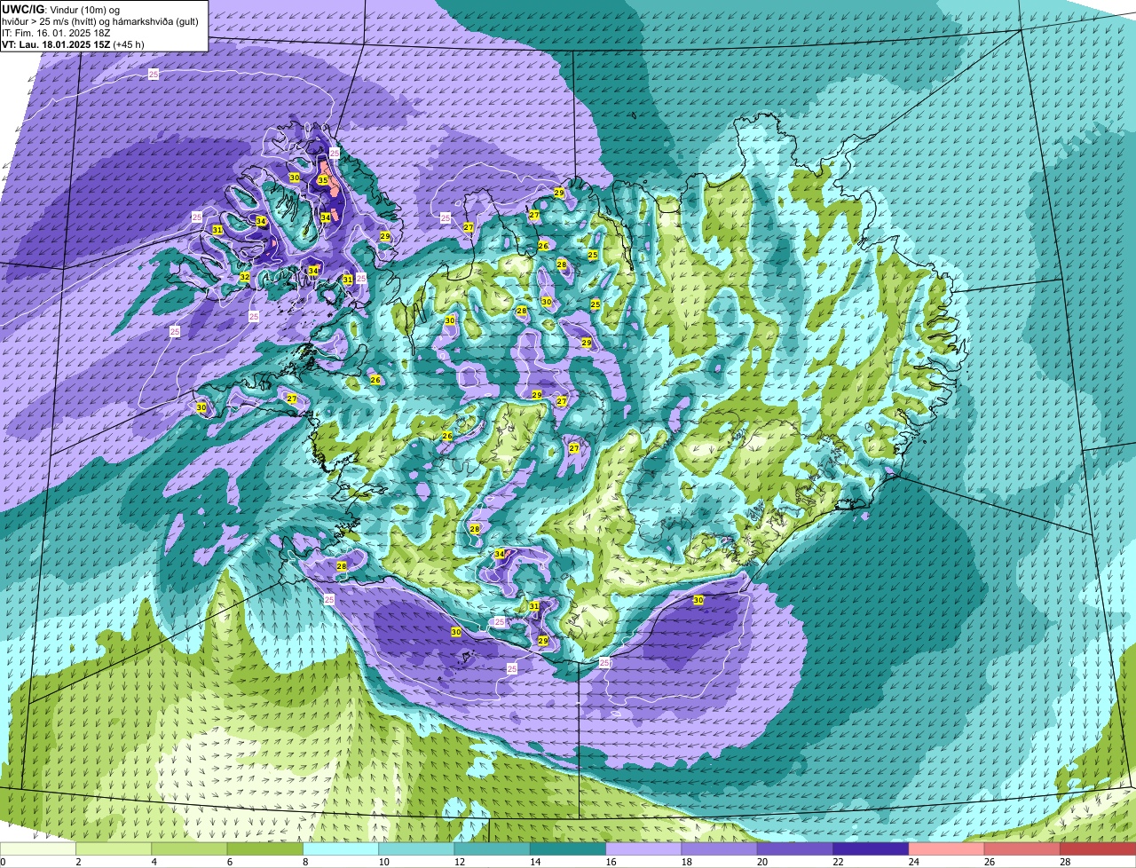Viewport: 1136px width, 868px height.
Task: Select the legend scale label "24"
Action: (x=914, y=862)
